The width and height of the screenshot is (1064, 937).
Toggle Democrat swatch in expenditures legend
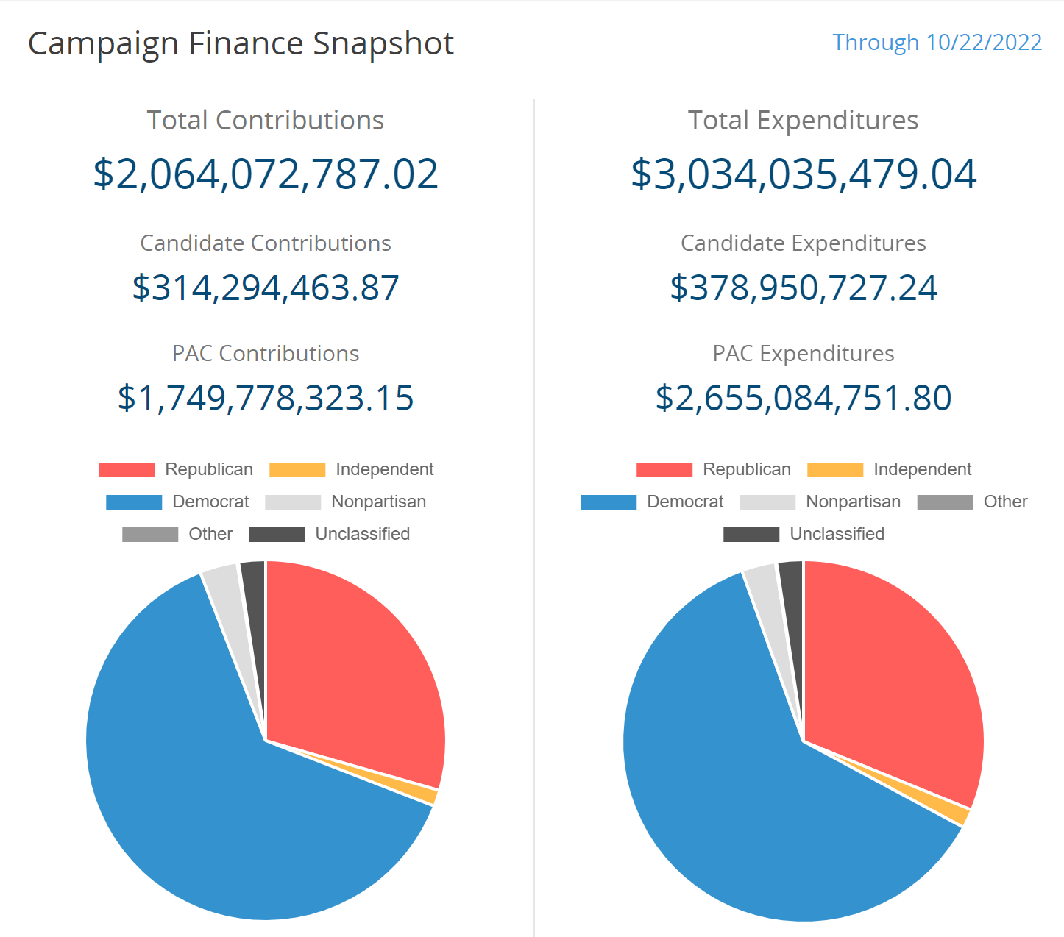(x=609, y=502)
